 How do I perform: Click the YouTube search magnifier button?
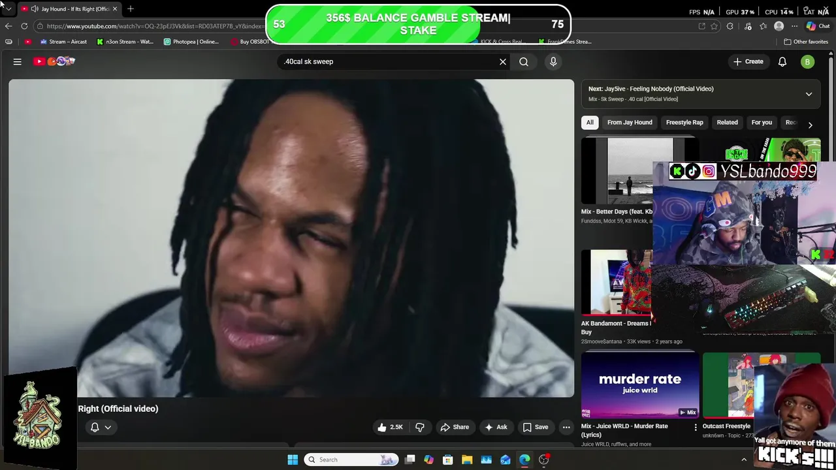click(x=524, y=61)
